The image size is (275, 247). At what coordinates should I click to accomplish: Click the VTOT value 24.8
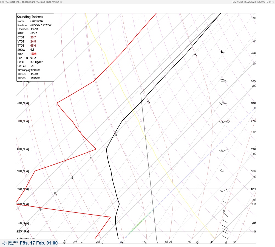tap(33, 41)
